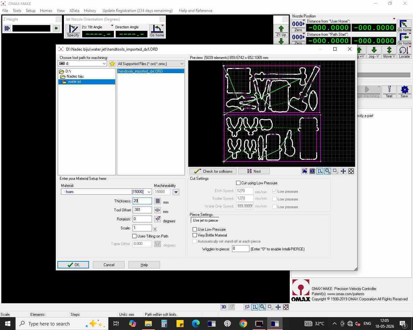
Task: Open Google Chrome from the taskbar
Action: tap(243, 324)
